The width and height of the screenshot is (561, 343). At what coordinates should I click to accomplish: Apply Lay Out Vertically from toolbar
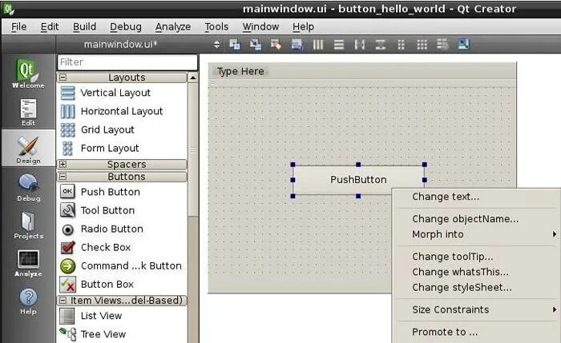tap(338, 45)
